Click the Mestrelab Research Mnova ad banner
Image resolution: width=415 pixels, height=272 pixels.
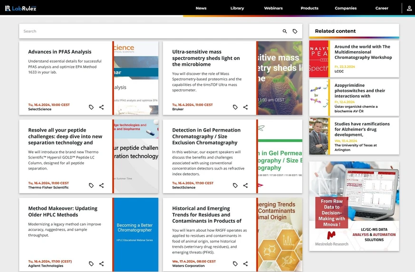pyautogui.click(x=354, y=206)
